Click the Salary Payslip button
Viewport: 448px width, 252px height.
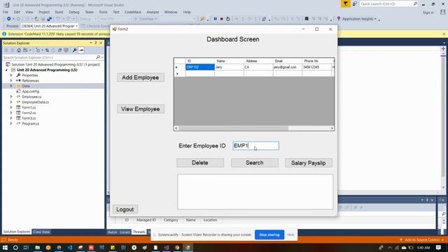pos(308,163)
